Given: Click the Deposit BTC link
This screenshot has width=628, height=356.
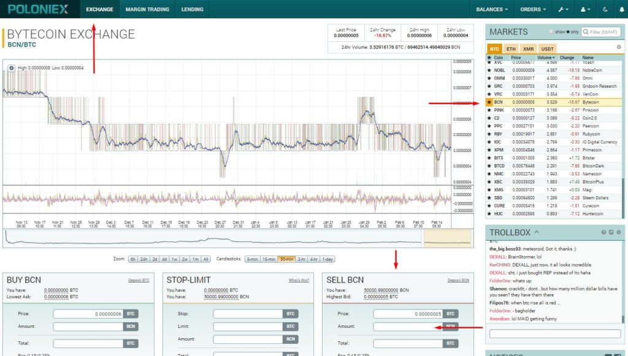Looking at the screenshot, I should (139, 281).
